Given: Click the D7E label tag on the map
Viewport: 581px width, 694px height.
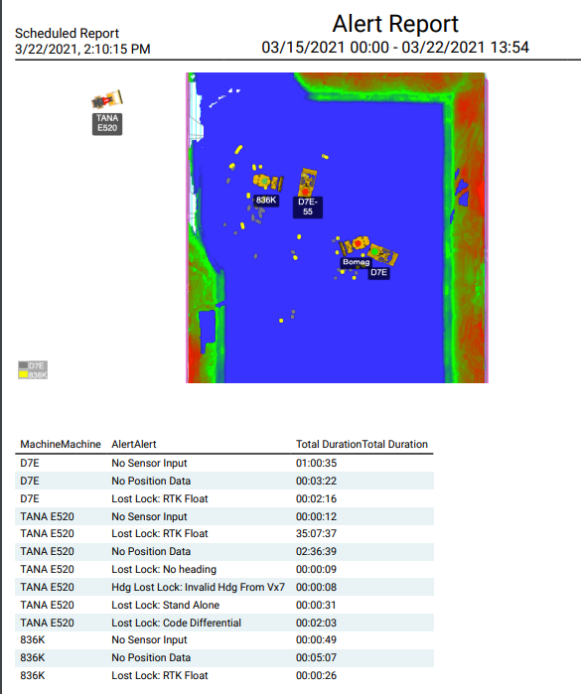Looking at the screenshot, I should point(378,272).
